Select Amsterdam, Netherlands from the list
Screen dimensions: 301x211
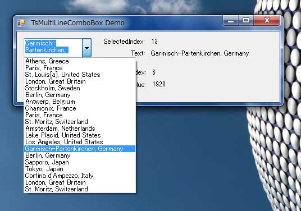click(80, 129)
